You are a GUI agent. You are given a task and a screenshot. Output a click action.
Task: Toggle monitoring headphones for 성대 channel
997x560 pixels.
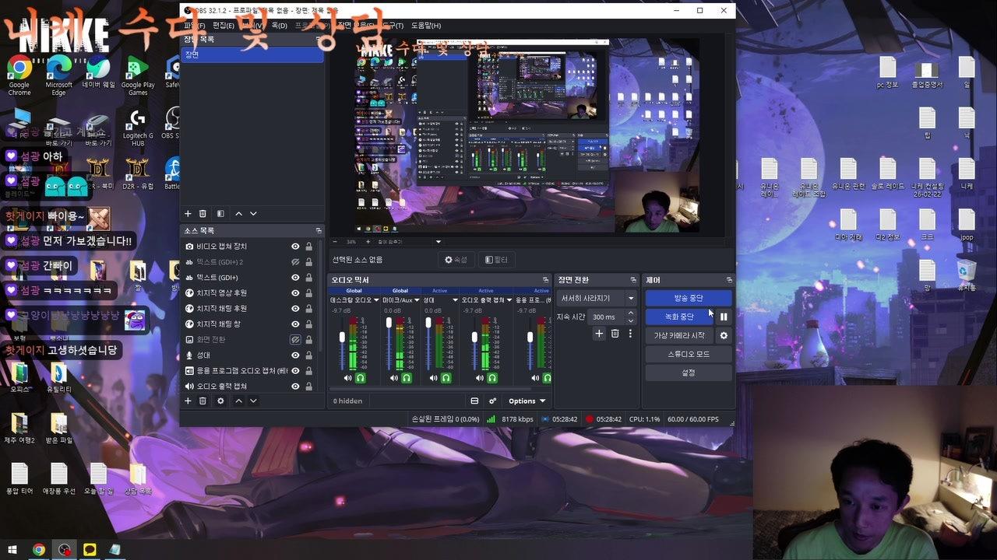click(446, 378)
